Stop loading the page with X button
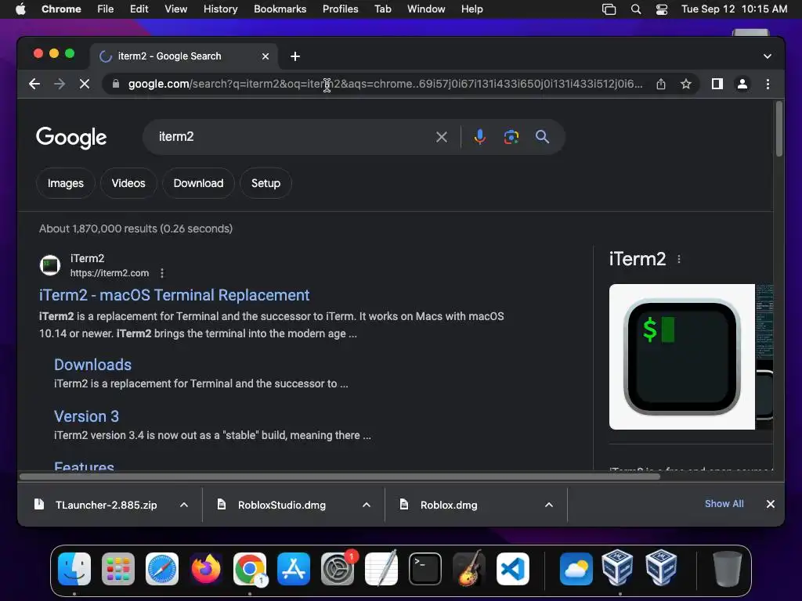The width and height of the screenshot is (802, 601). 85,84
